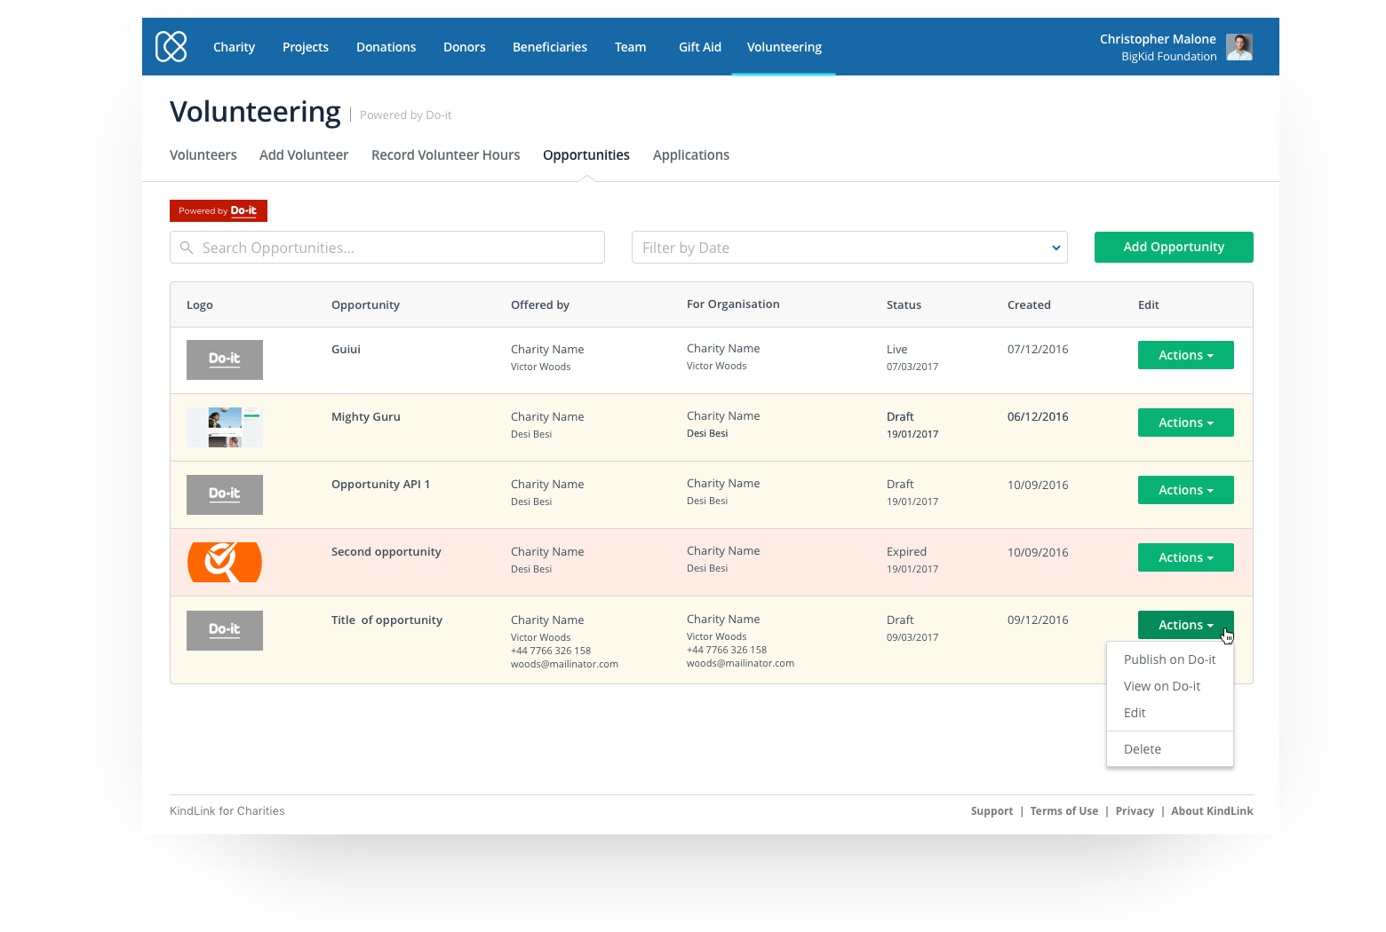Click the Christopher Malone user name
The width and height of the screenshot is (1386, 932).
[1158, 39]
